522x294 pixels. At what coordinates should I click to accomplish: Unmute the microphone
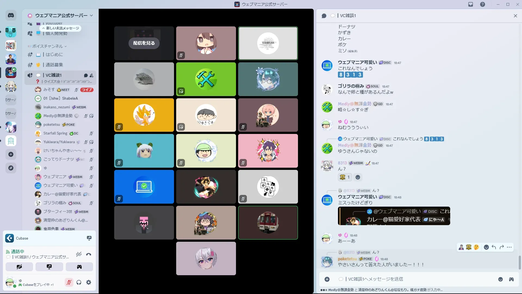[69, 283]
